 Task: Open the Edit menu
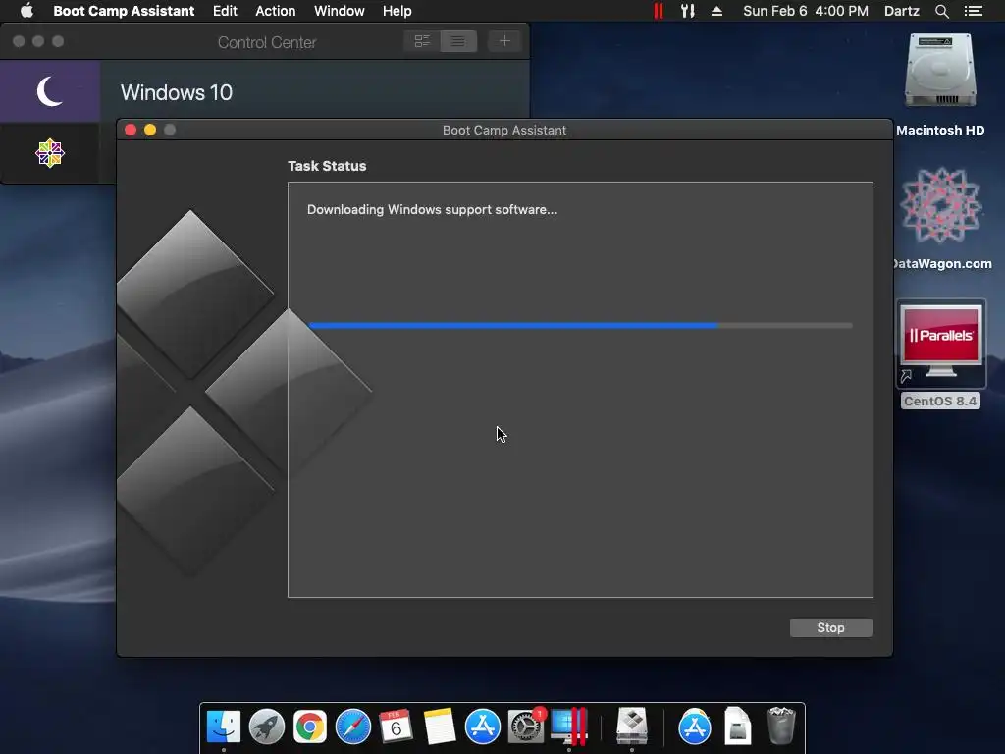point(225,11)
